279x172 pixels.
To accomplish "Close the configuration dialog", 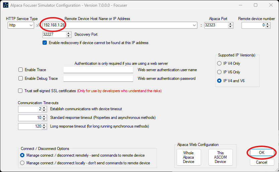I will [271, 5].
